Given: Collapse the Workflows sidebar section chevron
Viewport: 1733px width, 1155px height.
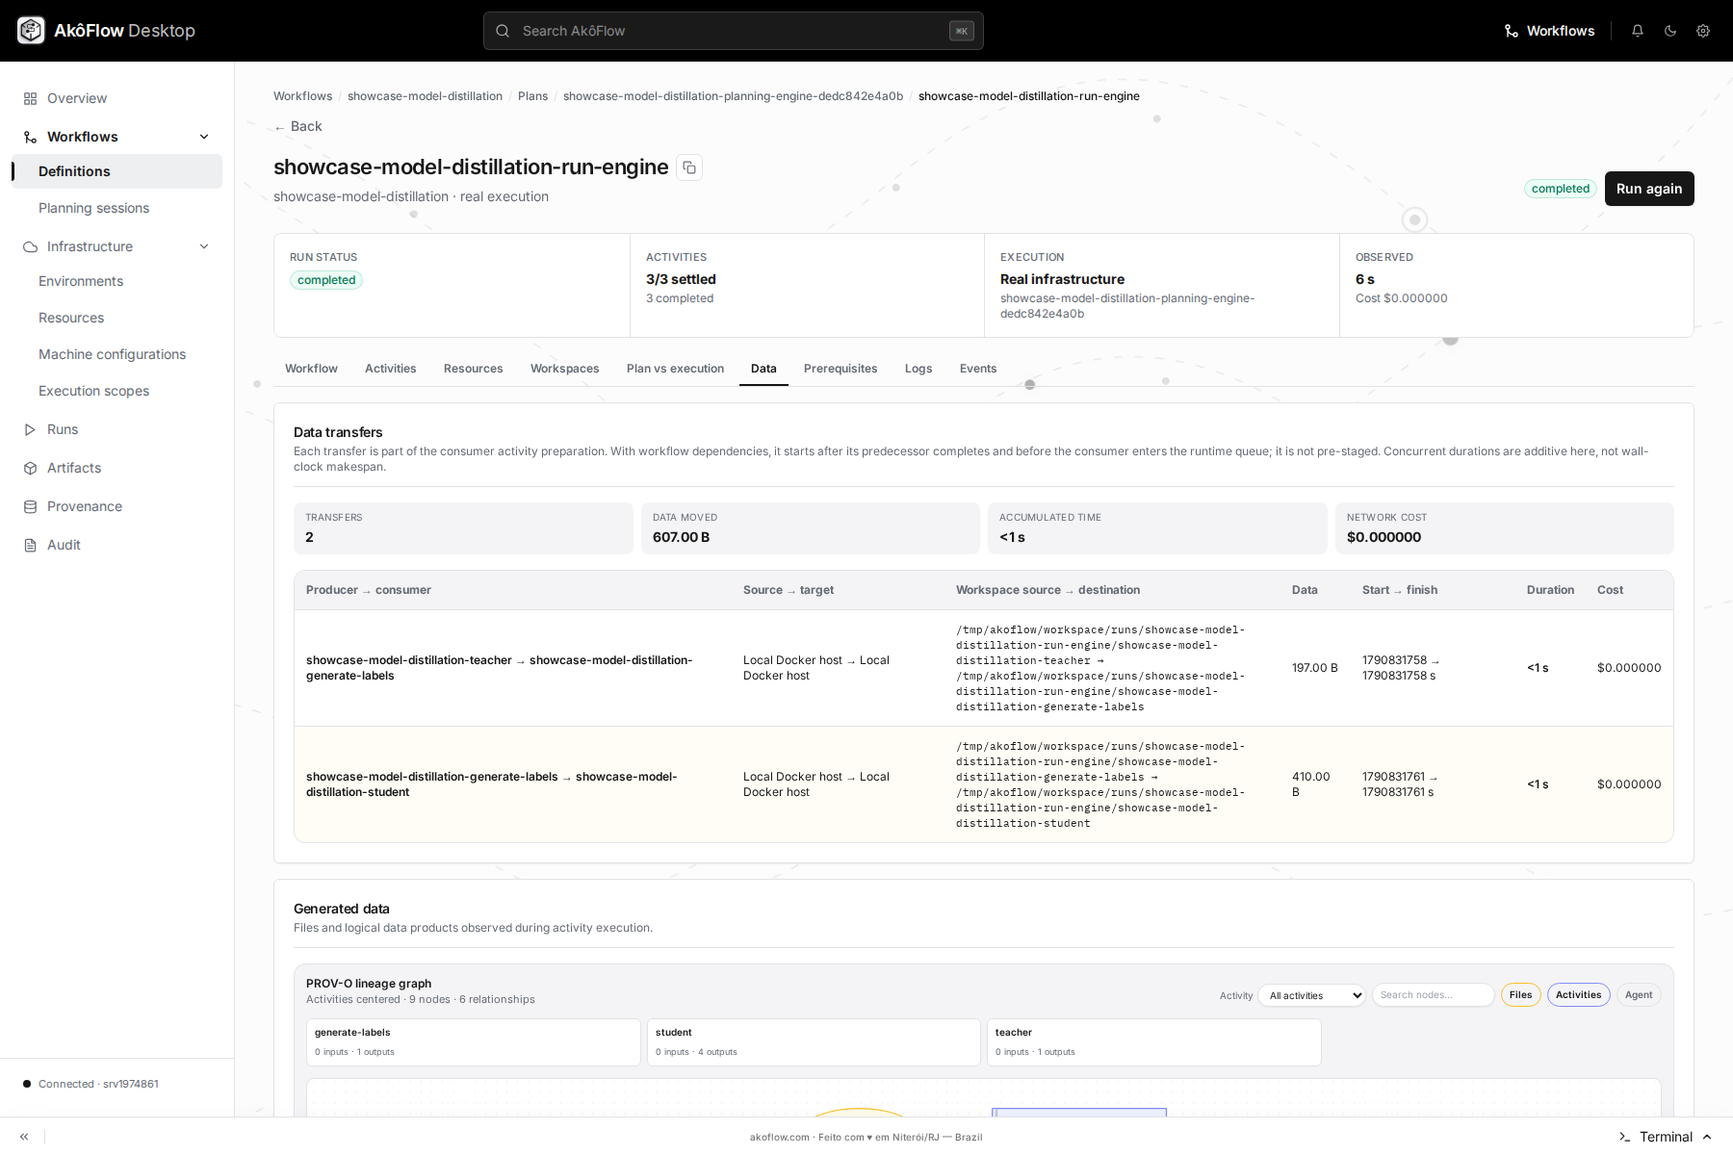Looking at the screenshot, I should (204, 137).
